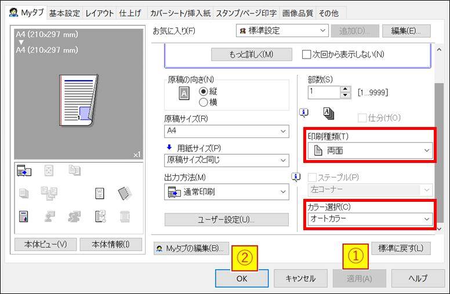Click the grayed scattered offset pages icon
This screenshot has height=294, width=450.
coord(49,193)
